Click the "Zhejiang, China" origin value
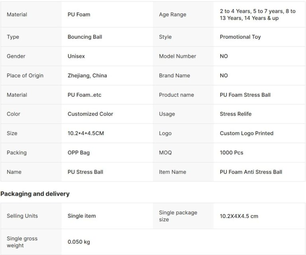 click(87, 75)
